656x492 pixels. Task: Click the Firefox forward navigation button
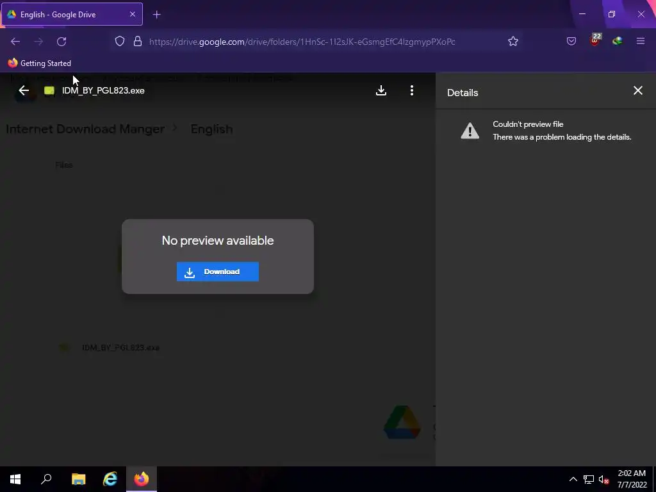pyautogui.click(x=38, y=42)
